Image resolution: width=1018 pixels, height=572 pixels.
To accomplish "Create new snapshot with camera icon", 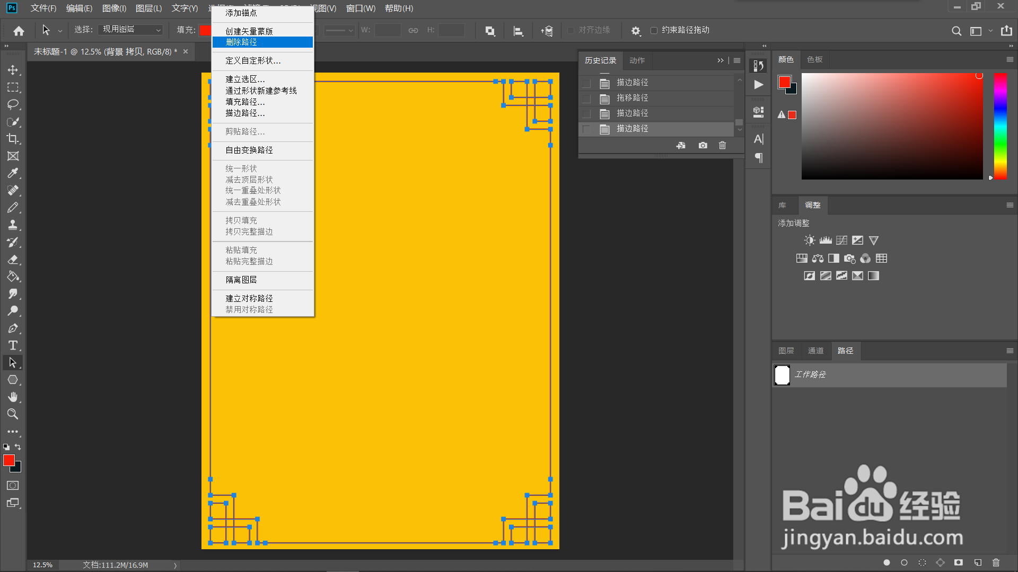I will point(703,145).
